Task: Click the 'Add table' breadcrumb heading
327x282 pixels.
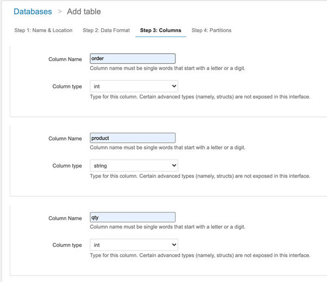Action: click(x=84, y=11)
